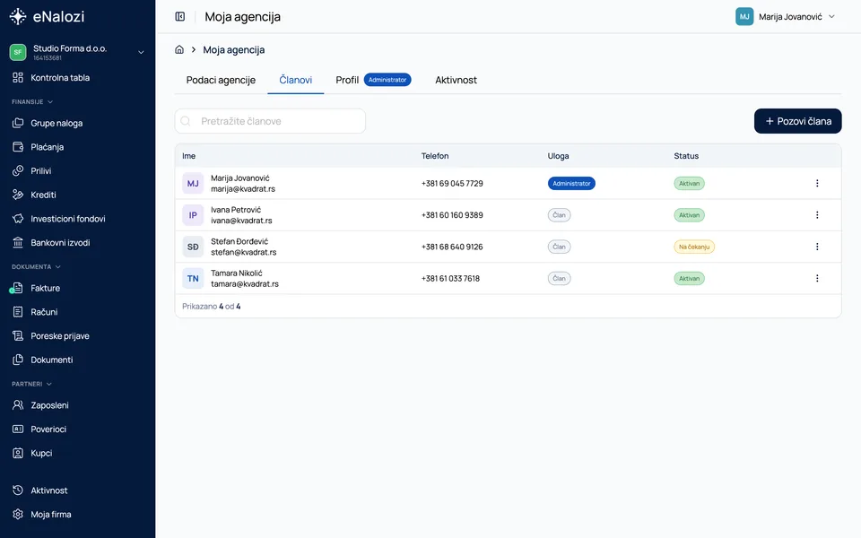This screenshot has height=538, width=861.
Task: Open Dokumenti files icon
Action: pyautogui.click(x=18, y=360)
